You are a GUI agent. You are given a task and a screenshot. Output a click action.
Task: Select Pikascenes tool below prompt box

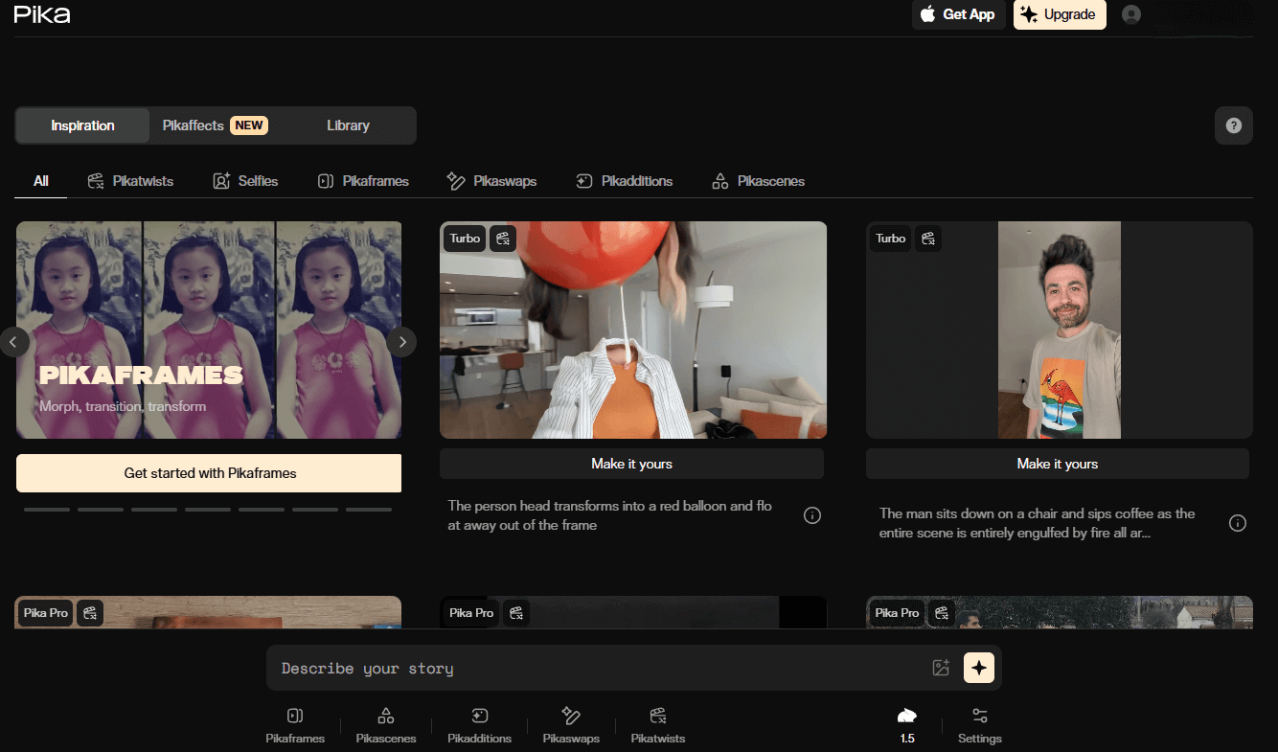[386, 725]
